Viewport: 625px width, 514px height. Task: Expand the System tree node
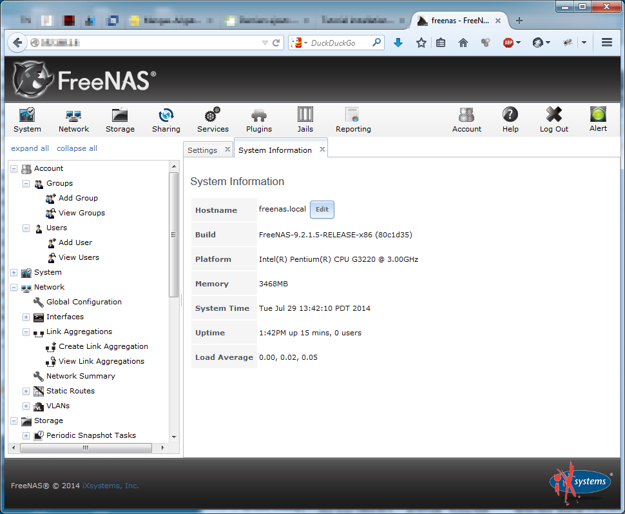tap(14, 273)
